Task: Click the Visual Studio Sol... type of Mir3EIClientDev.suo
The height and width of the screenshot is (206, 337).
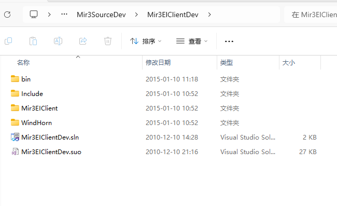Action: [248, 152]
